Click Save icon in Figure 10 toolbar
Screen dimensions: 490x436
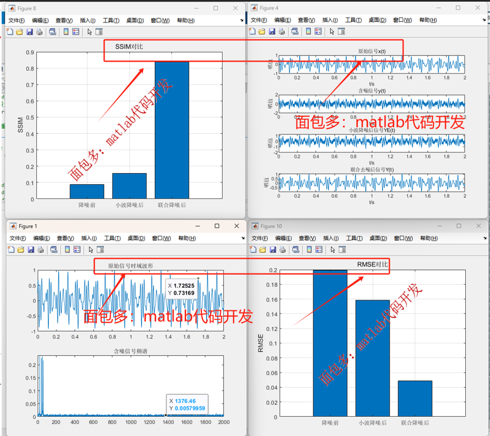pyautogui.click(x=273, y=250)
